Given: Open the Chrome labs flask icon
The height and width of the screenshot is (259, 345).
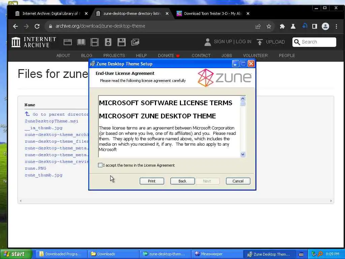Looking at the screenshot, I should coord(293,27).
